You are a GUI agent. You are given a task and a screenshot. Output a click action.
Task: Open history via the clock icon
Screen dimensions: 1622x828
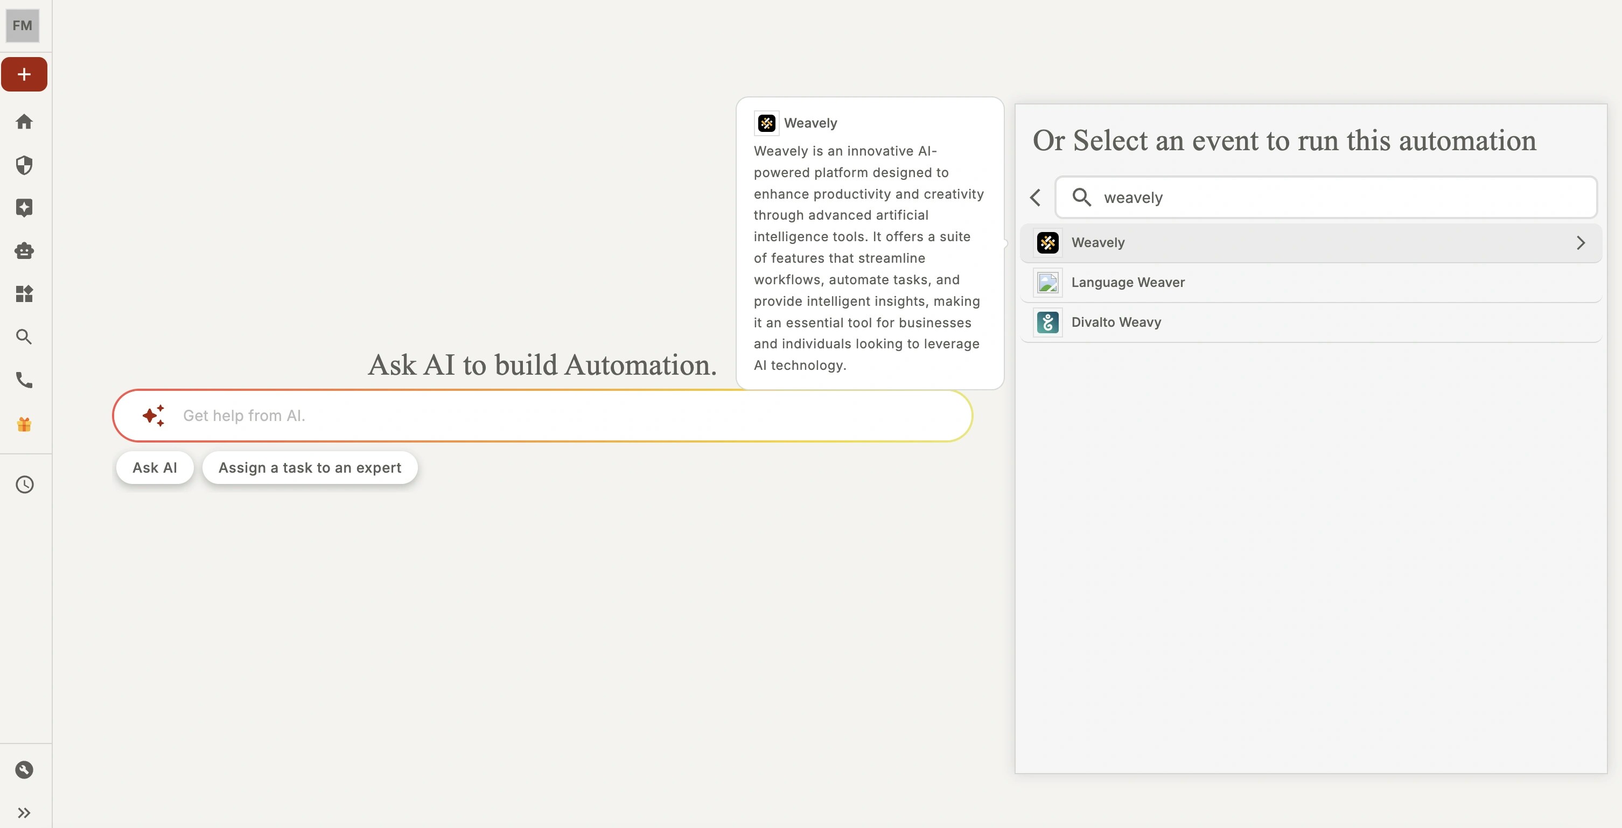(24, 484)
